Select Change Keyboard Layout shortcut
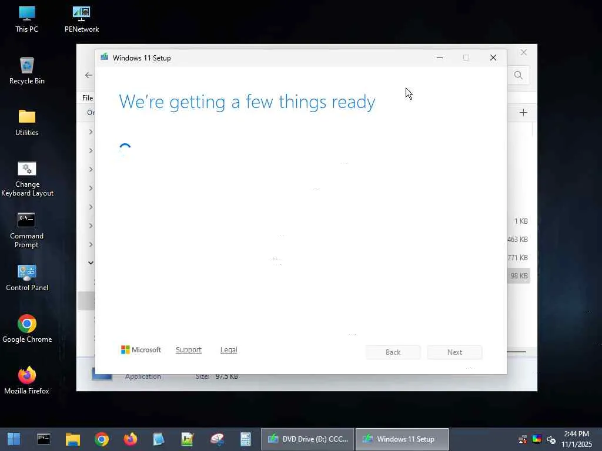Screen dimensions: 602x451 pos(27,179)
